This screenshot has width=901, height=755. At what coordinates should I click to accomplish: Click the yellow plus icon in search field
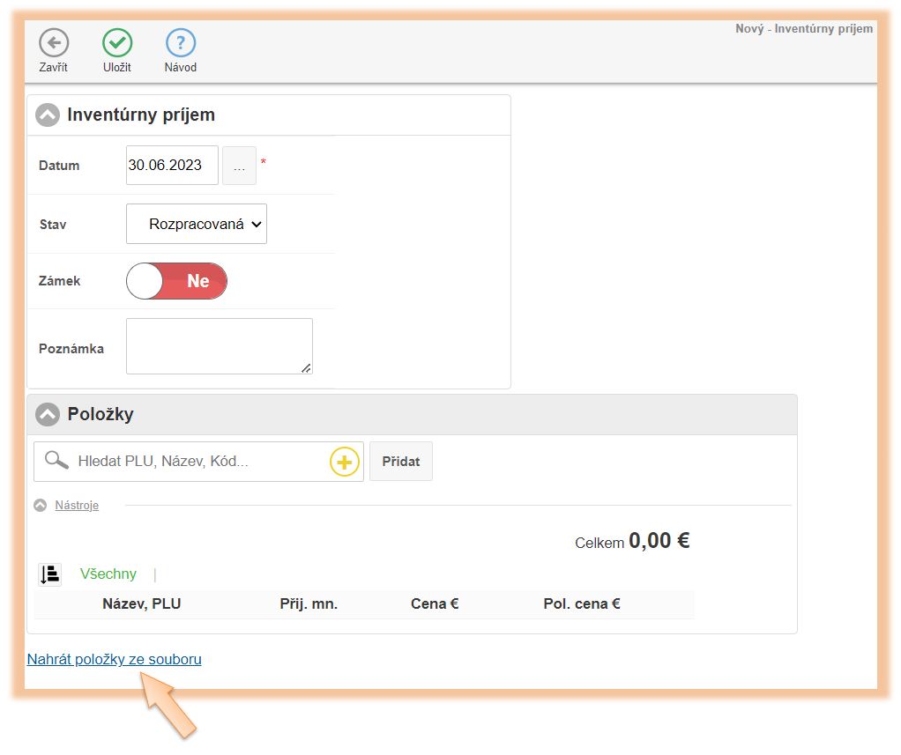pos(345,462)
